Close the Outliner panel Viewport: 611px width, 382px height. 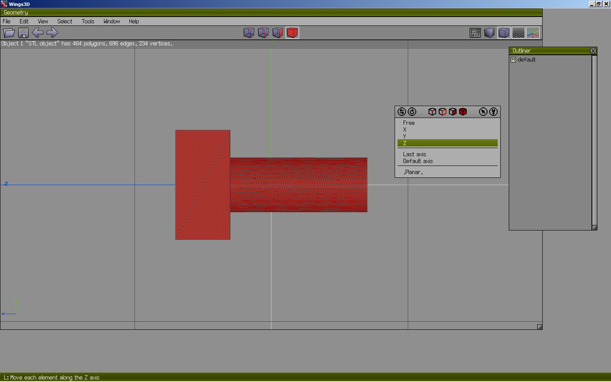pos(593,51)
